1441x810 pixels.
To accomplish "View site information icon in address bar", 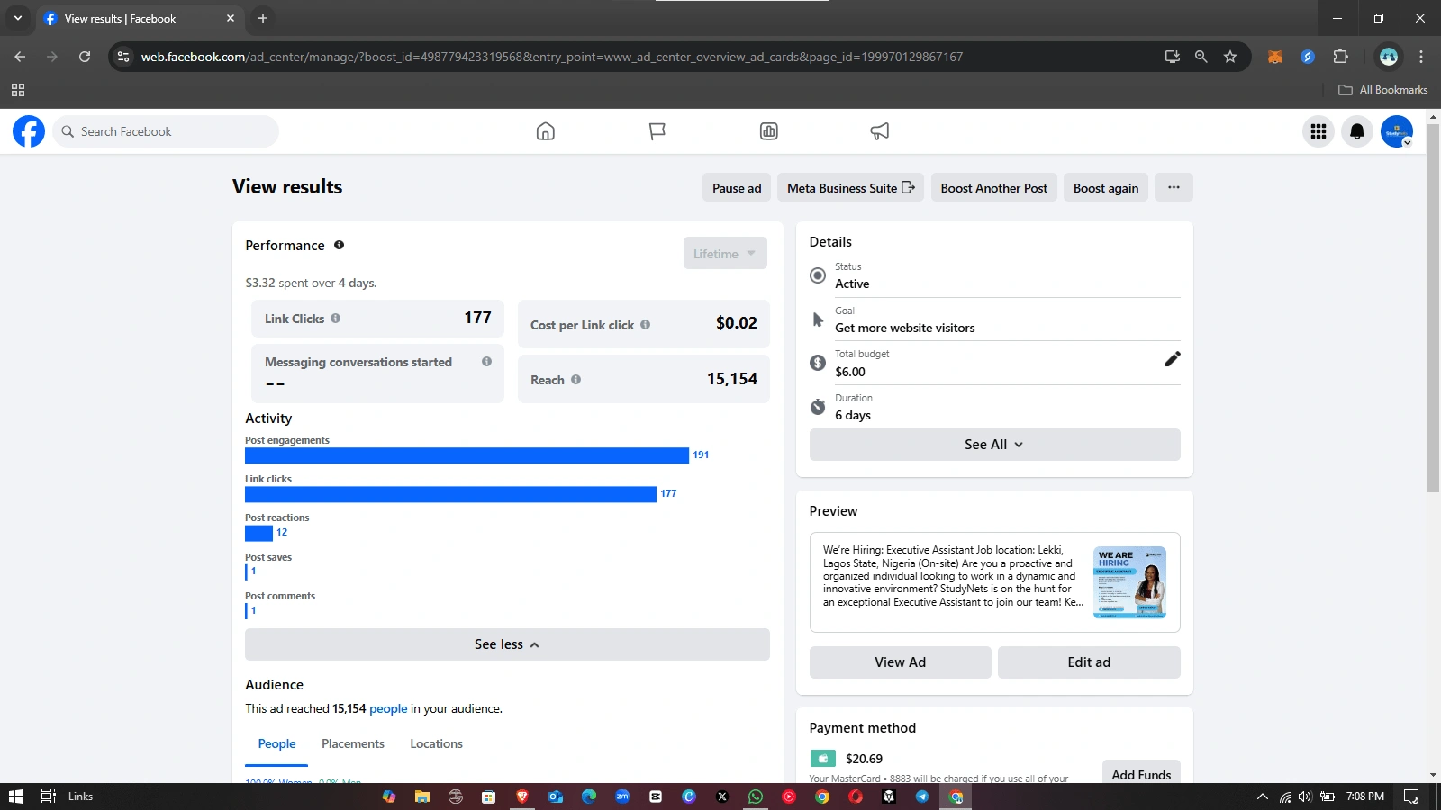I will [123, 57].
